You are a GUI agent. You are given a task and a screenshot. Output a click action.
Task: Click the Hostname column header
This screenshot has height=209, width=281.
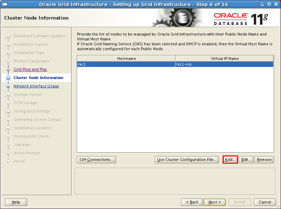[x=126, y=58]
